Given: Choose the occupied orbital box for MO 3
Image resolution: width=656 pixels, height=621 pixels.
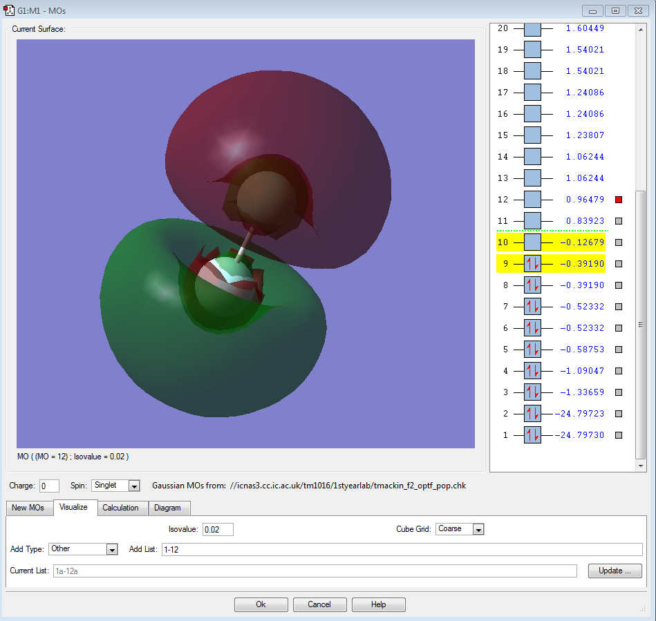Looking at the screenshot, I should point(532,392).
